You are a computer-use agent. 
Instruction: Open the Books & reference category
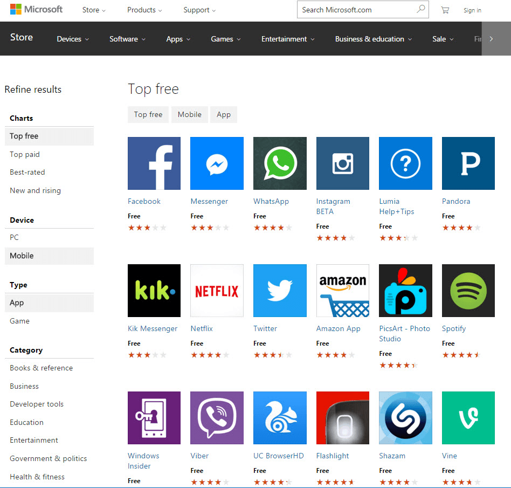(x=41, y=368)
